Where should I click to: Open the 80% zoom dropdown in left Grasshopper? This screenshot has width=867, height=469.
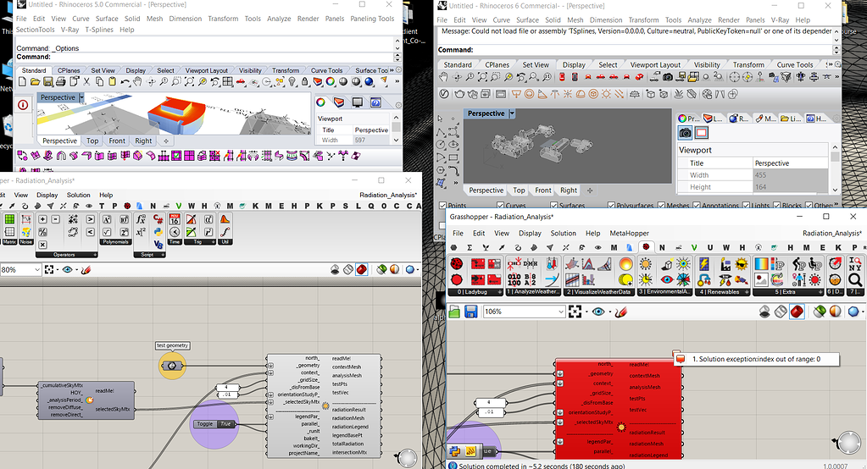point(37,269)
